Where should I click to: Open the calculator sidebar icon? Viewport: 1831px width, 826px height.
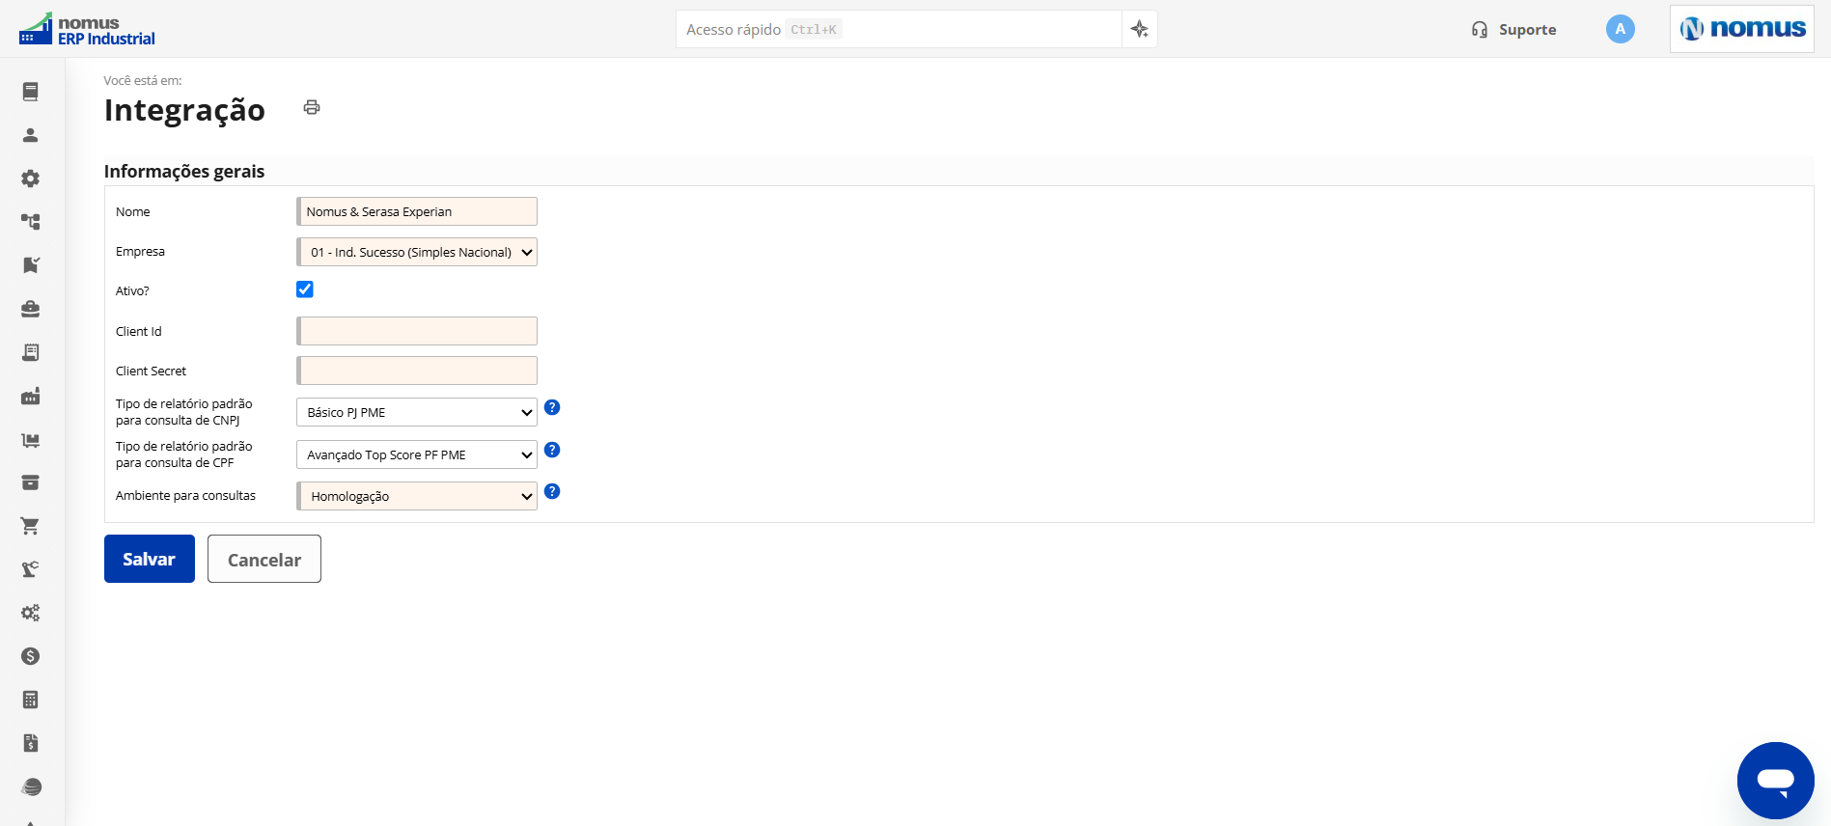(x=31, y=700)
